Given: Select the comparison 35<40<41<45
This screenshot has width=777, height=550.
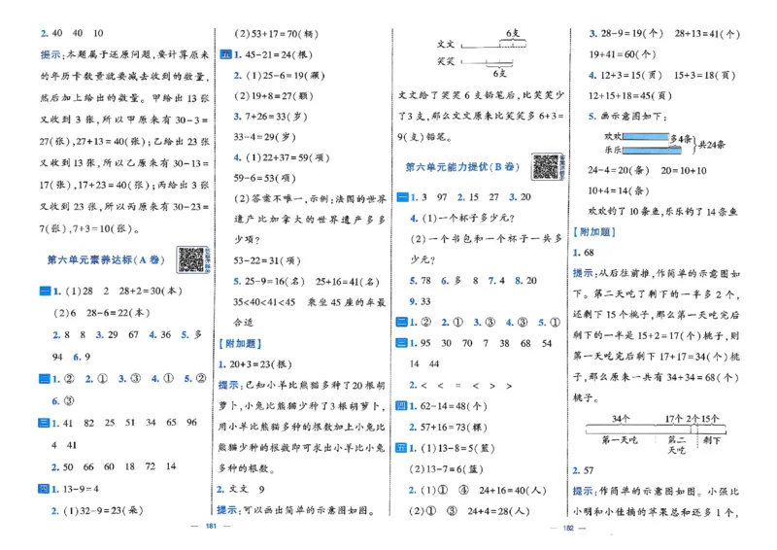Looking at the screenshot, I should 264,302.
